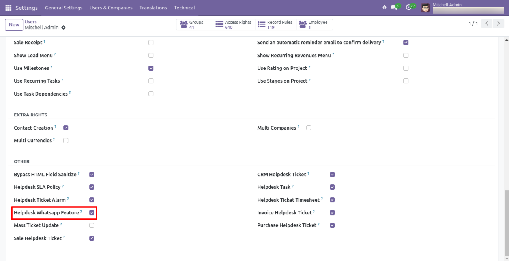Go to previous record arrow
This screenshot has height=261, width=509.
click(x=487, y=24)
